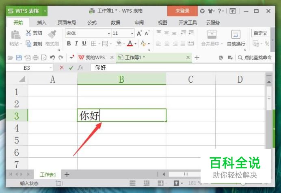The height and width of the screenshot is (193, 281).
Task: Click the Undo arrow icon
Action: pyautogui.click(x=52, y=58)
